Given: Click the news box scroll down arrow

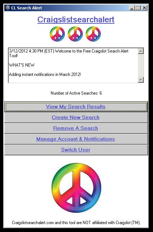Looking at the screenshot, I should pos(140,80).
